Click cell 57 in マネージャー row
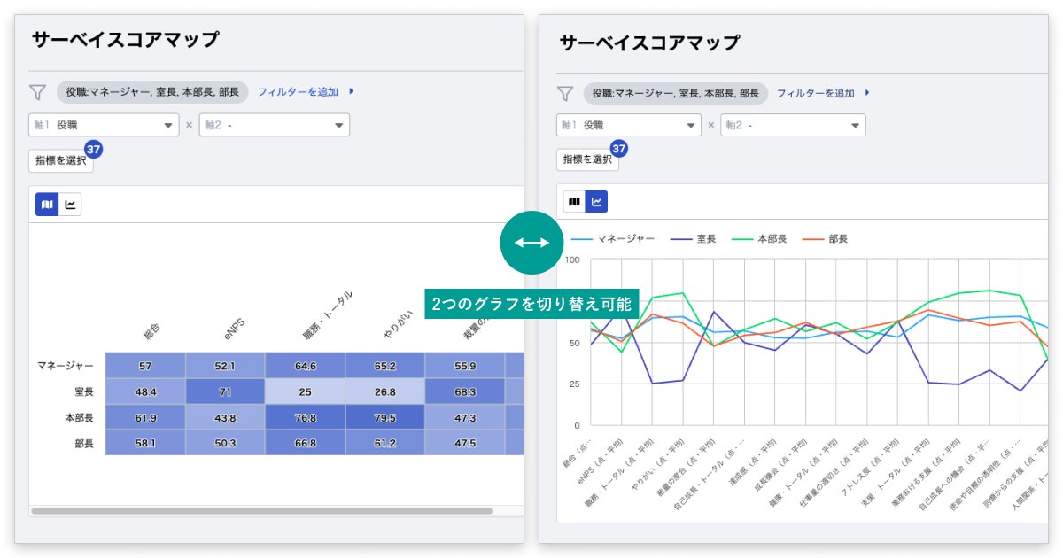This screenshot has width=1063, height=558. [145, 365]
